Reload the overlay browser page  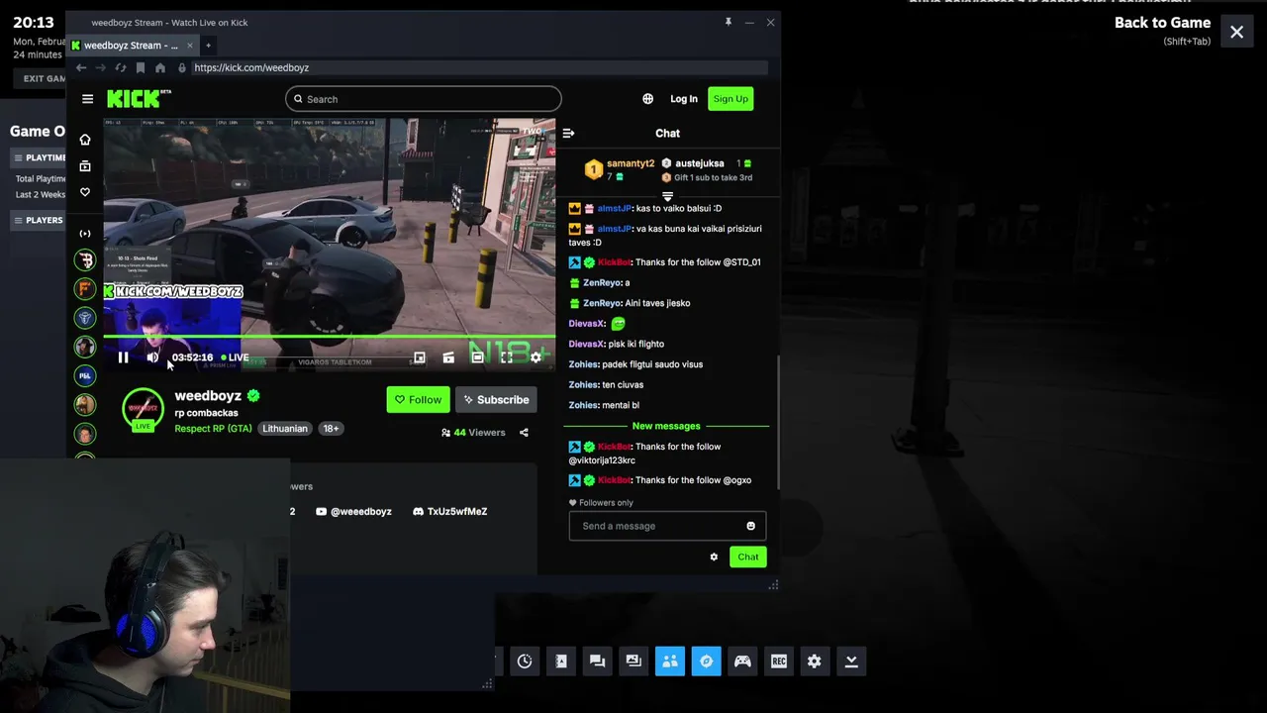121,68
